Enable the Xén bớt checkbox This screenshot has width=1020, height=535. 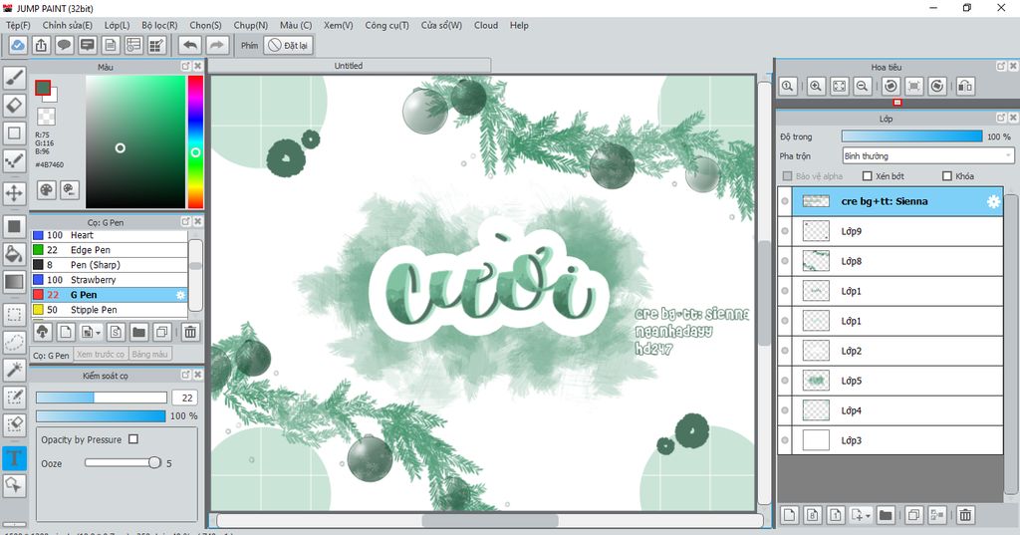(x=868, y=175)
